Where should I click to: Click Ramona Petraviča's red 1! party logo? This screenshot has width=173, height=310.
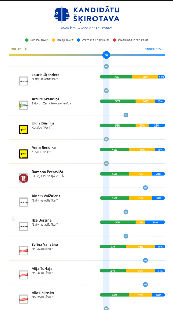tap(24, 178)
